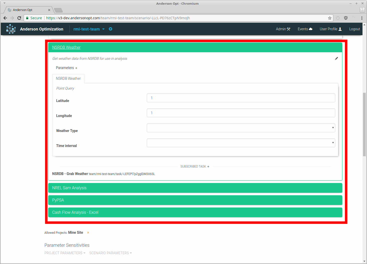Open the Admin menu
This screenshot has width=367, height=264.
click(283, 29)
